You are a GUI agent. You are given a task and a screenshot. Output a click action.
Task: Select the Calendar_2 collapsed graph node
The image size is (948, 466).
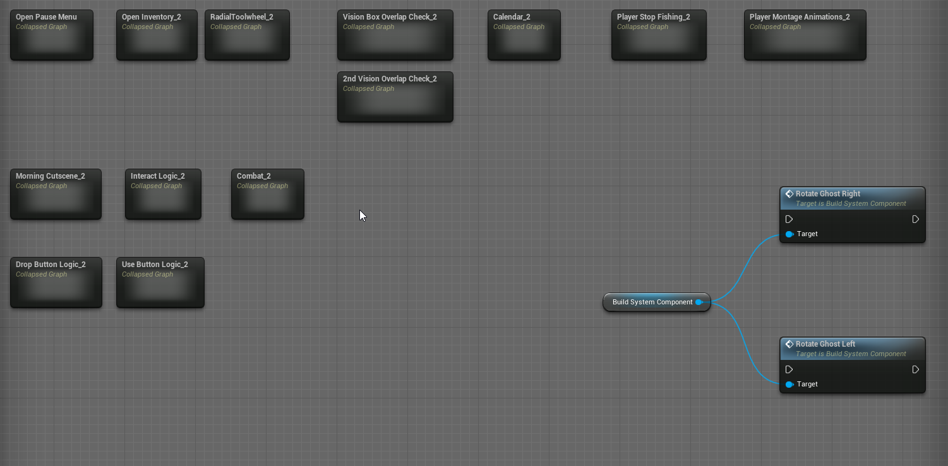524,35
